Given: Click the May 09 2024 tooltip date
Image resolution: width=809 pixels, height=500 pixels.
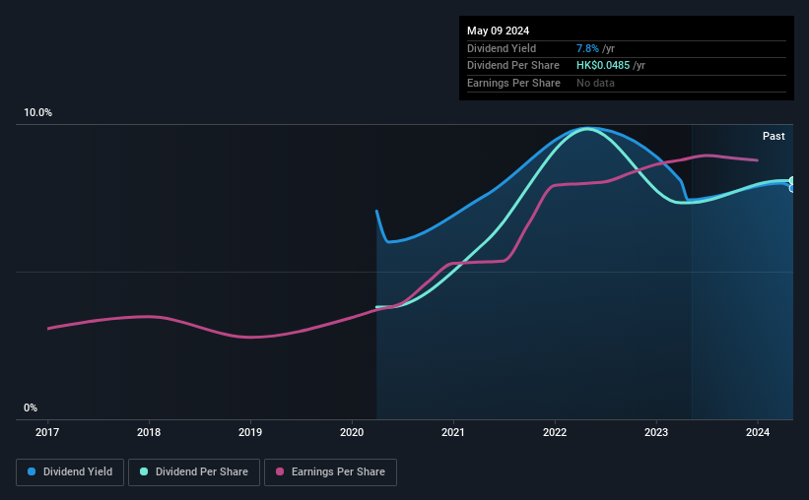Looking at the screenshot, I should pos(498,31).
